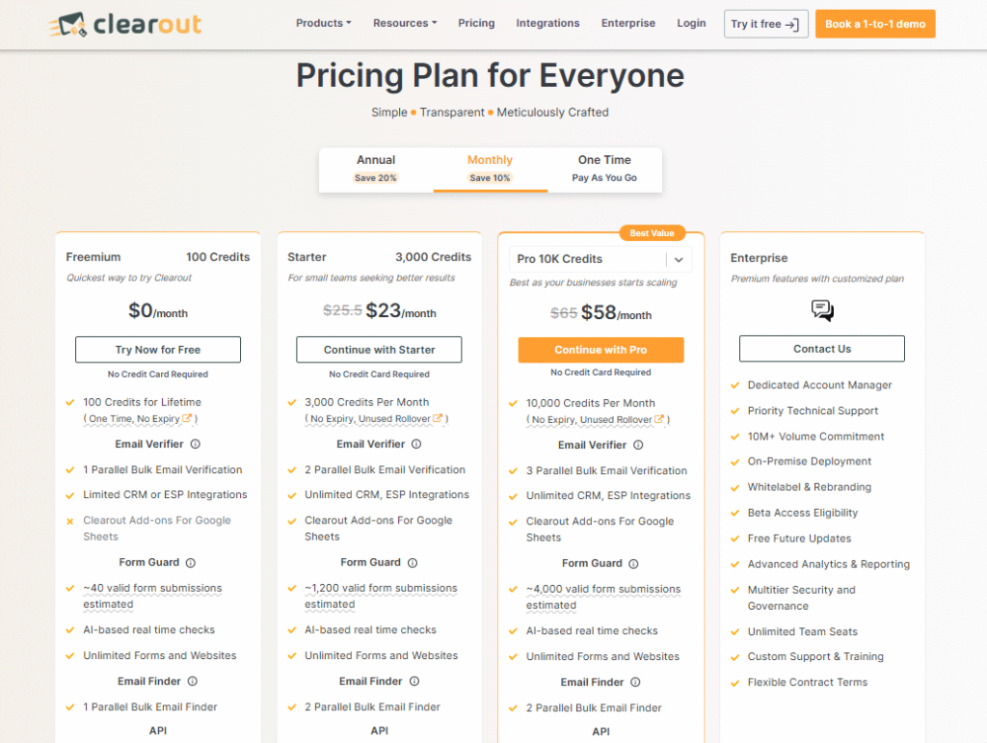Open the Resources dropdown

404,22
